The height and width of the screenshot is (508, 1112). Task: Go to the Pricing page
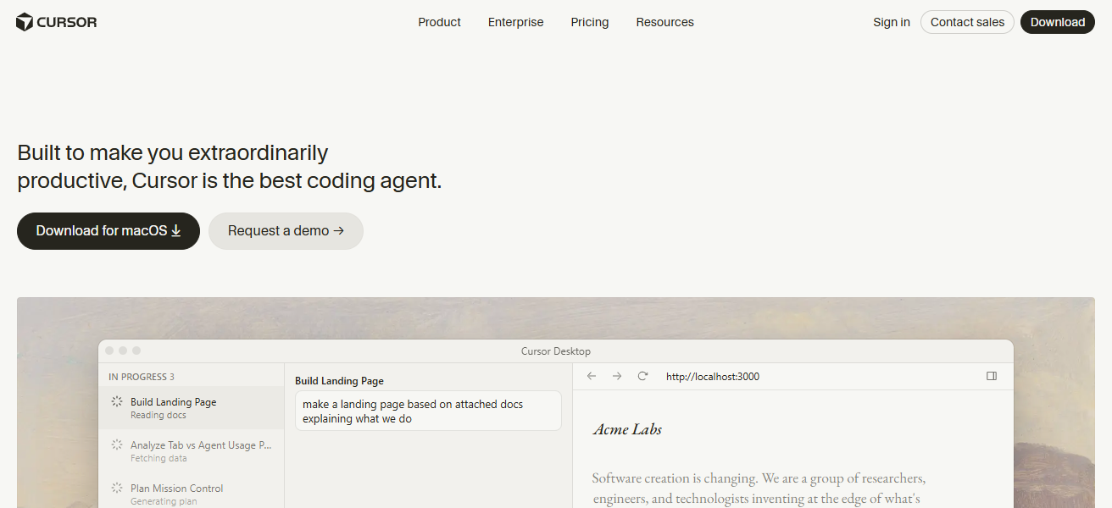click(x=590, y=22)
